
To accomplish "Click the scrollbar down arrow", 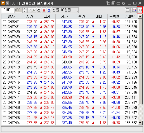I will pos(140,123).
